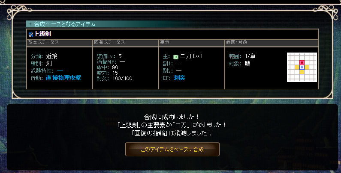This screenshot has height=173, width=341.
Task: Select the red target cell in range grid
Action: click(302, 62)
